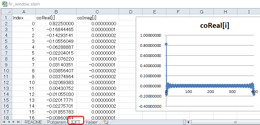The width and height of the screenshot is (260, 125).
Task: Select cell with value 0.03856407
Action: [x=56, y=71]
